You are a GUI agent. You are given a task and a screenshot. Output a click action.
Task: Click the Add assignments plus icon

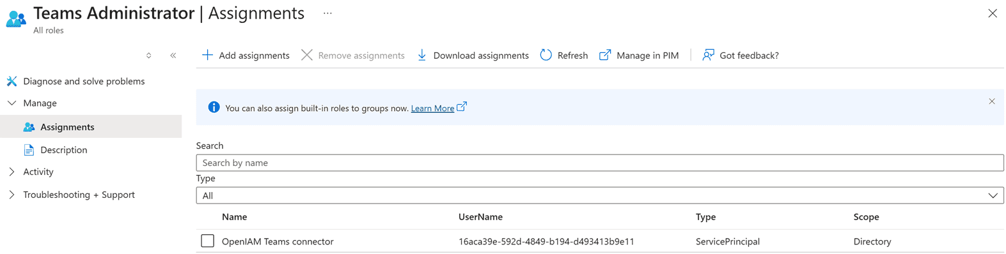click(x=207, y=56)
